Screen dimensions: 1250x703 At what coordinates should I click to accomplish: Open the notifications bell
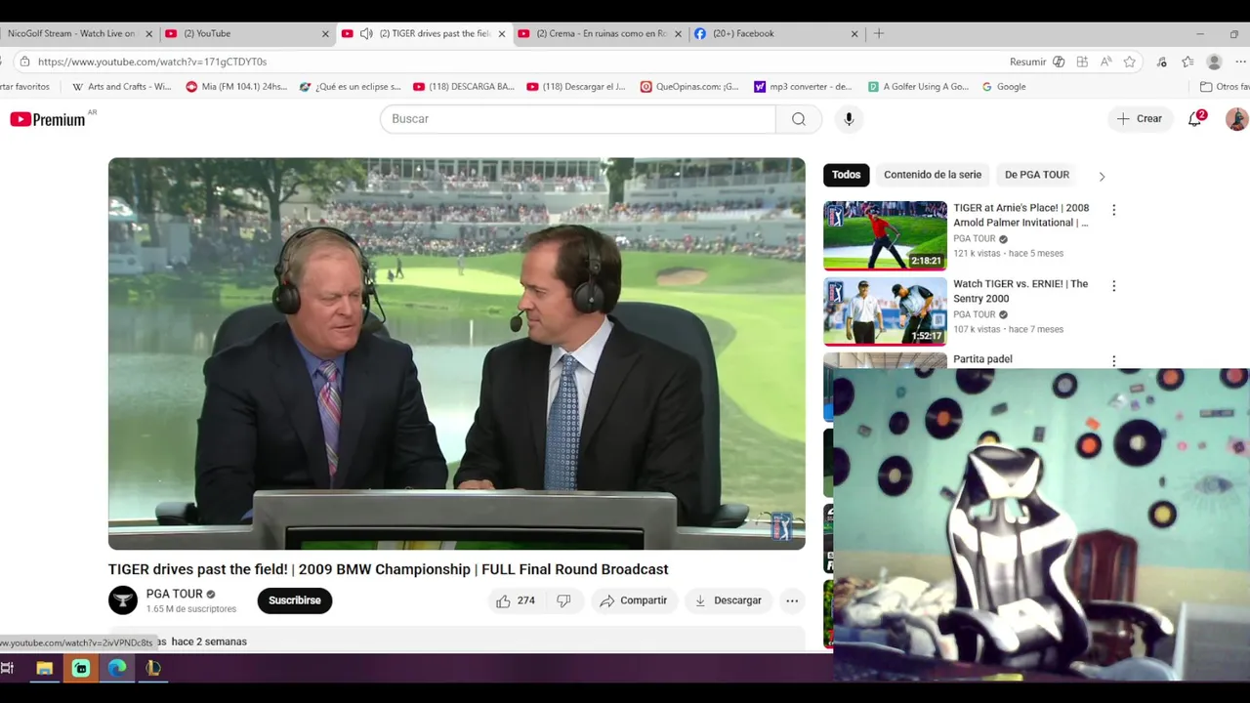coord(1194,119)
